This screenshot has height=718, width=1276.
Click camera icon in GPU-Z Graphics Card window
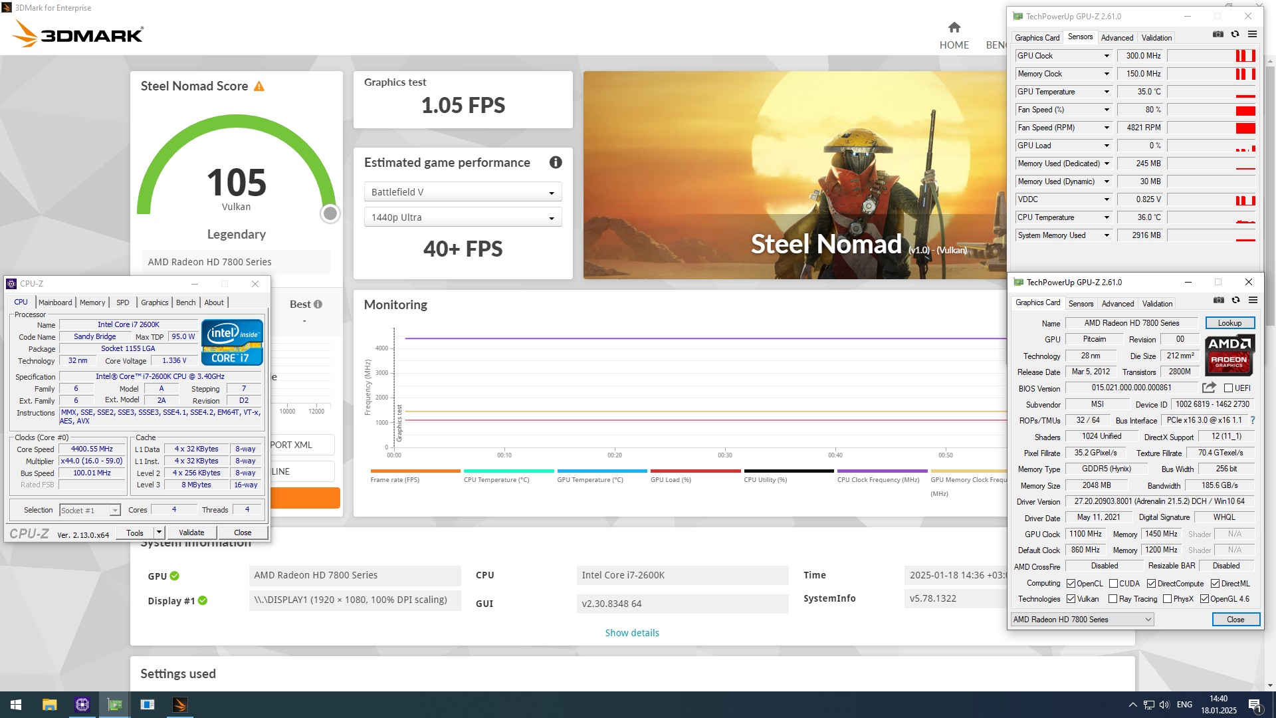point(1218,300)
